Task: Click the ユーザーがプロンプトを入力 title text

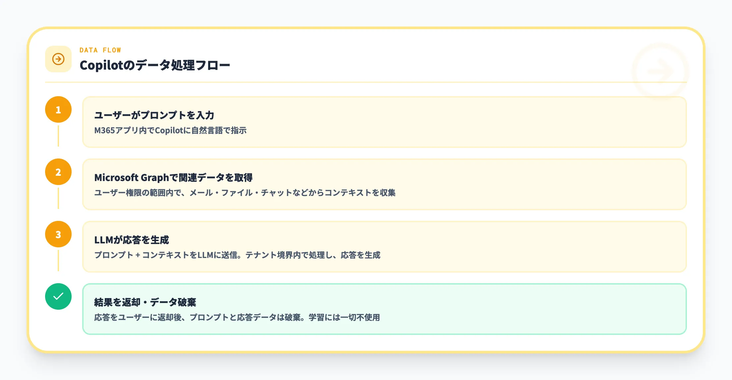Action: (x=154, y=115)
